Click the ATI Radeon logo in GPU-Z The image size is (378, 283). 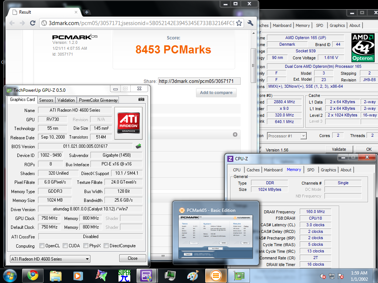click(128, 123)
